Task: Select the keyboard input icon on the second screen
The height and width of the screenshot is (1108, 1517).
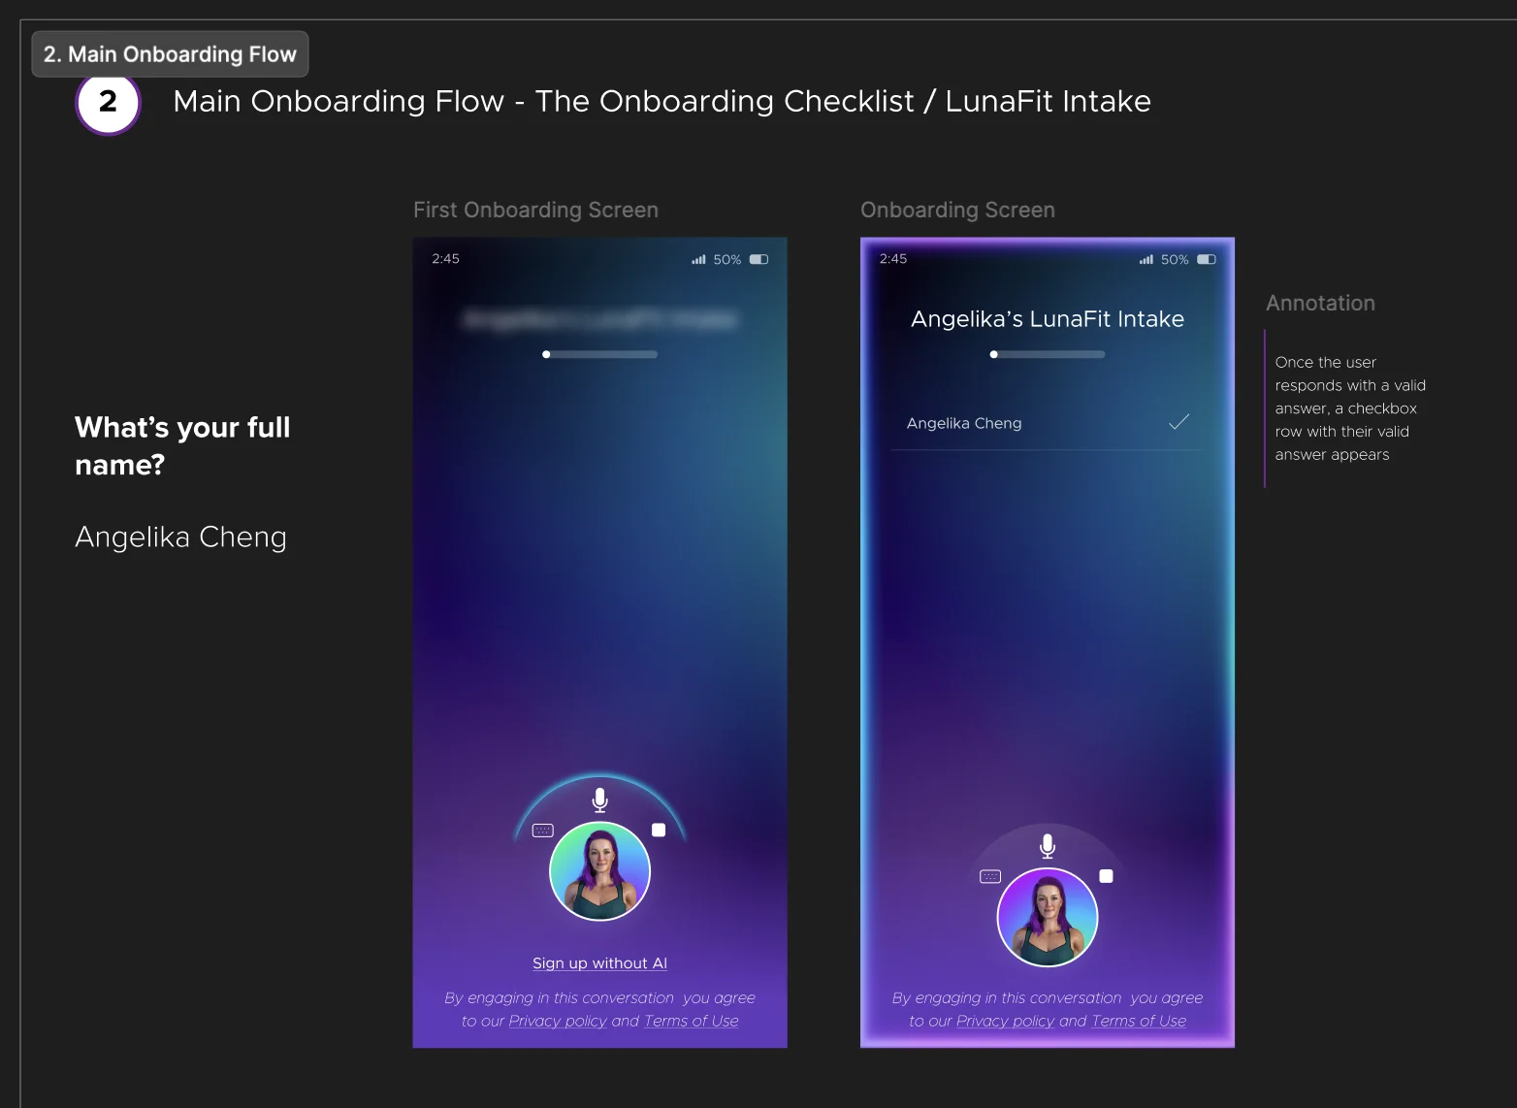Action: coord(988,874)
